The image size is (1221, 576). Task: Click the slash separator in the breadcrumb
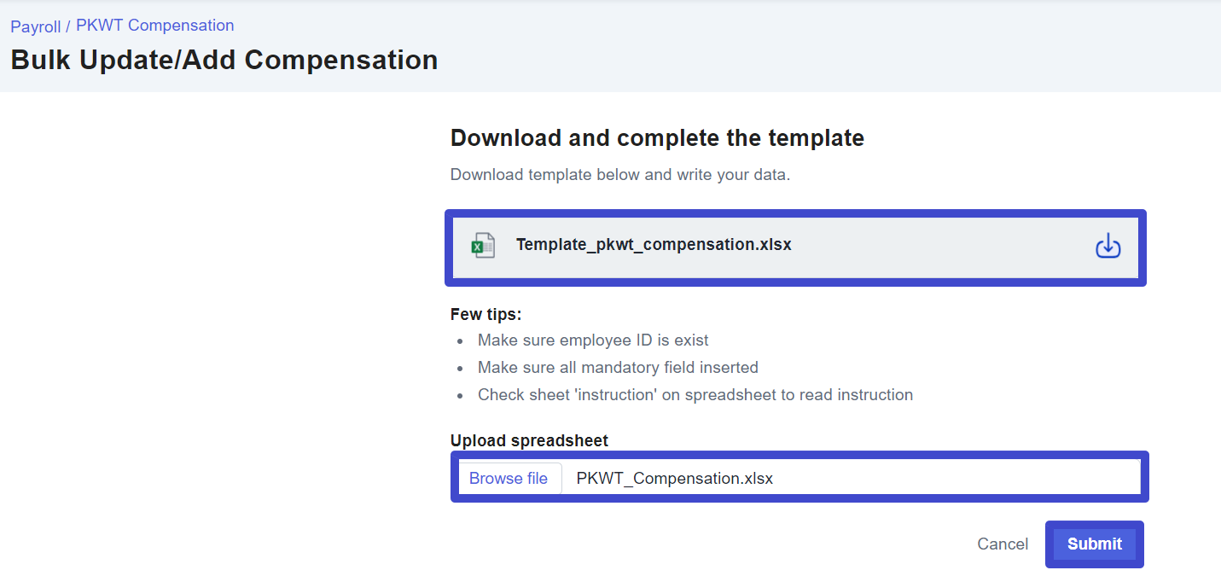point(68,27)
